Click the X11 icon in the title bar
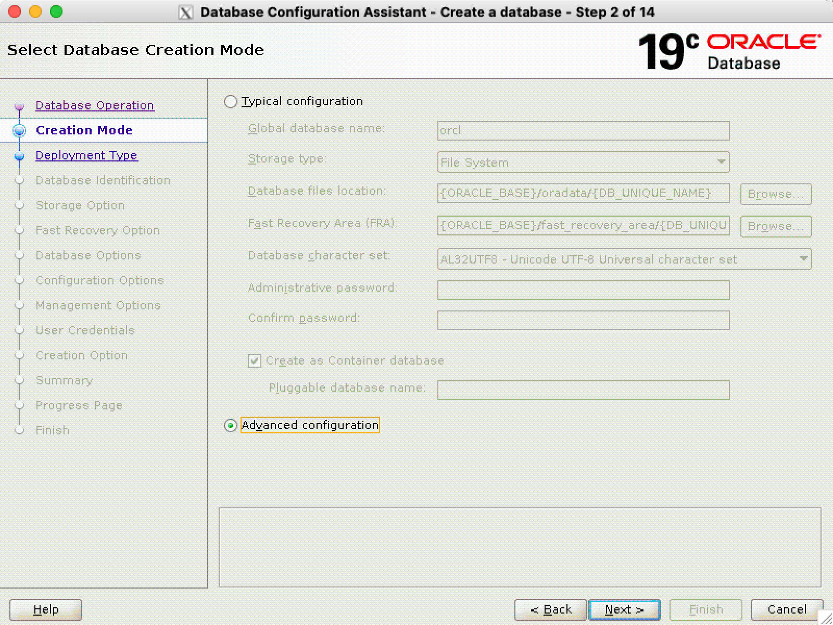This screenshot has height=625, width=833. coord(185,12)
